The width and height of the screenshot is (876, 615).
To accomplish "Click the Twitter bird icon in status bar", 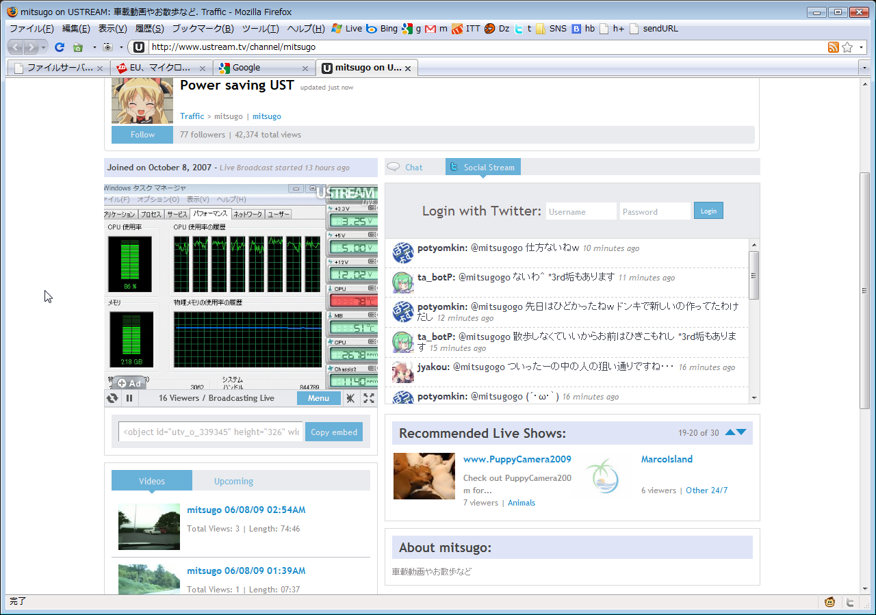I will tap(850, 603).
